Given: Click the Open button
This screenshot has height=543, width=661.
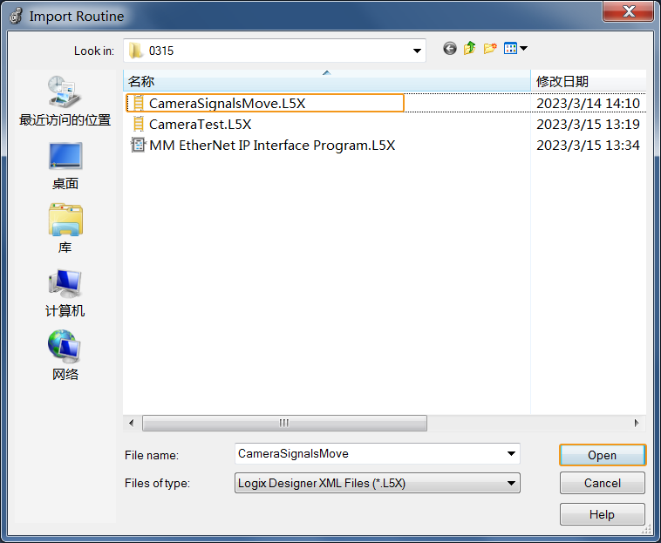Looking at the screenshot, I should pos(603,455).
